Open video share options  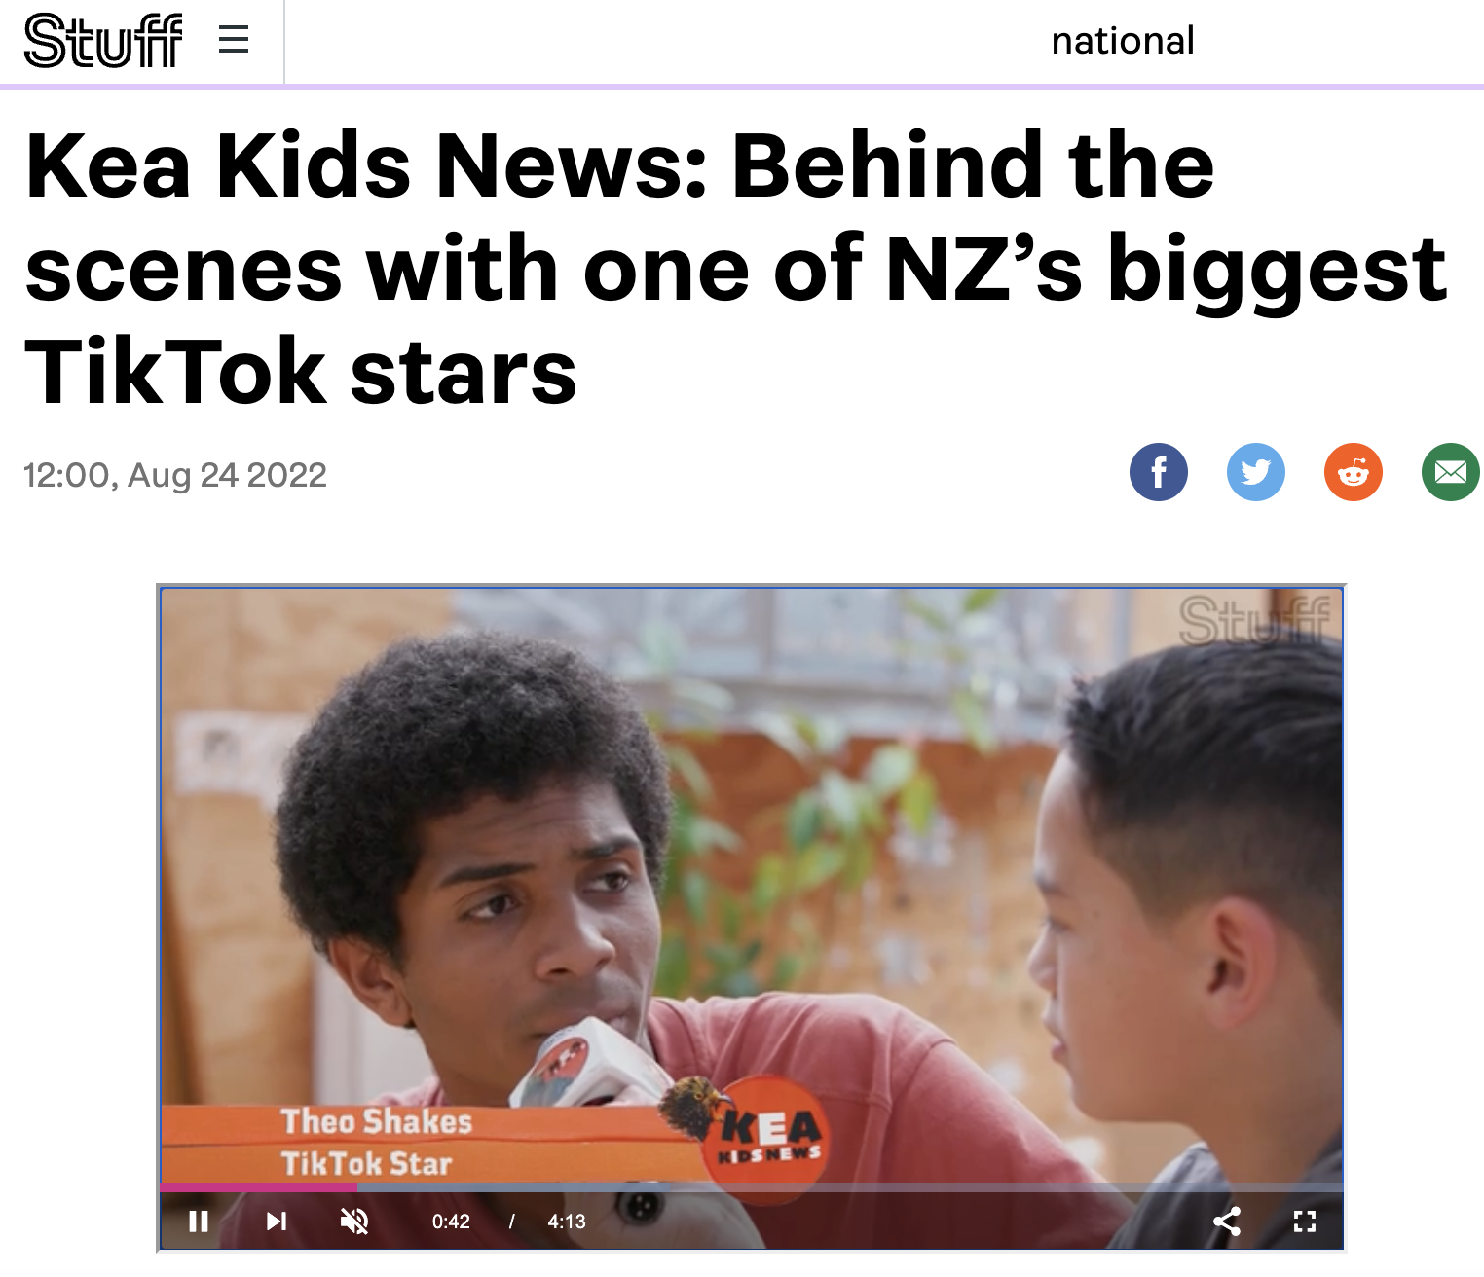click(x=1227, y=1222)
